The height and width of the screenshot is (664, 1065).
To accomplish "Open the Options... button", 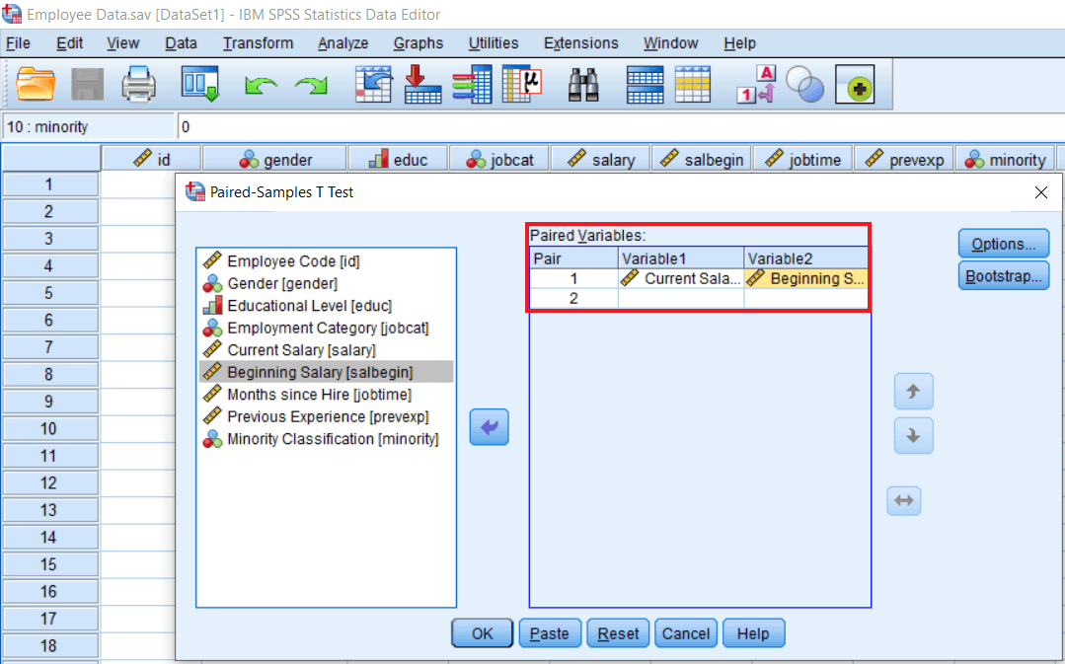I will point(1003,244).
